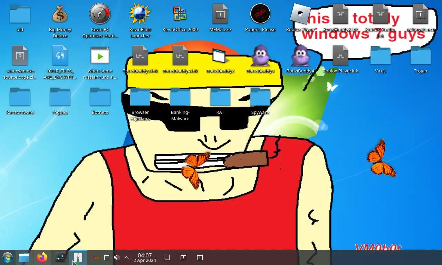Select BonziBuddy4 purple gorilla icon
The height and width of the screenshot is (265, 442).
coord(300,55)
